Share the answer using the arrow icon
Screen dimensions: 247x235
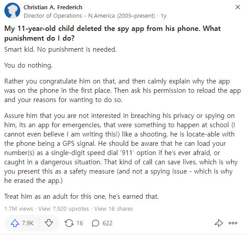coord(219,223)
